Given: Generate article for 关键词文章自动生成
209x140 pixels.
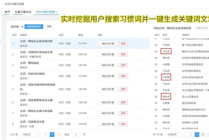Looking at the screenshot, I should tap(107, 55).
